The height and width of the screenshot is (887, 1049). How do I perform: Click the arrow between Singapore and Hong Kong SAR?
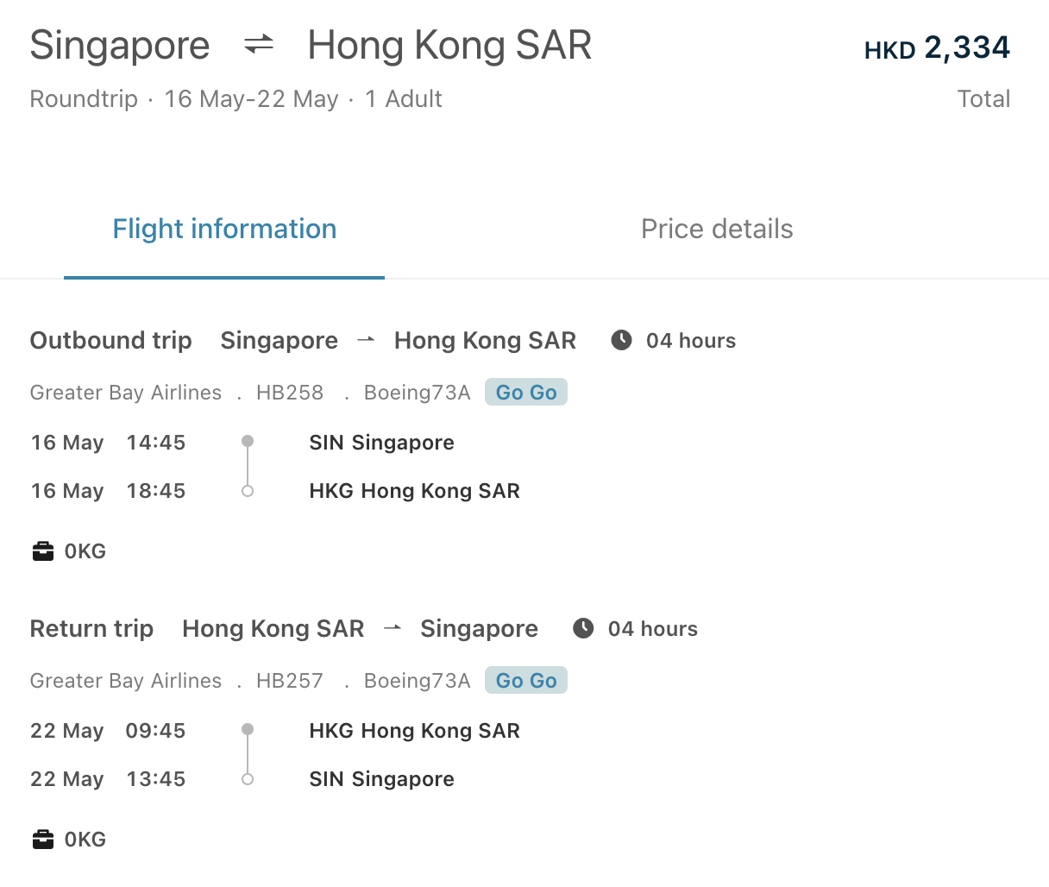[x=365, y=340]
